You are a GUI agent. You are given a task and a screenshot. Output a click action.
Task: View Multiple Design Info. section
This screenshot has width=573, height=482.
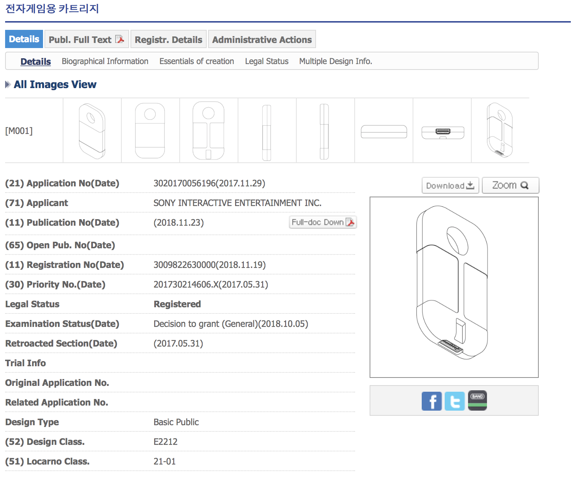tap(335, 61)
